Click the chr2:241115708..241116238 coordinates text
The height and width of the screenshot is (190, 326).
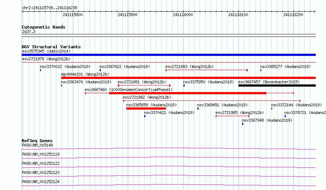pyautogui.click(x=49, y=8)
